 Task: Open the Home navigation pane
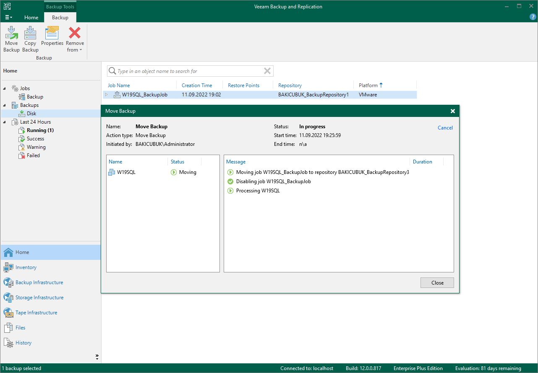(x=50, y=252)
